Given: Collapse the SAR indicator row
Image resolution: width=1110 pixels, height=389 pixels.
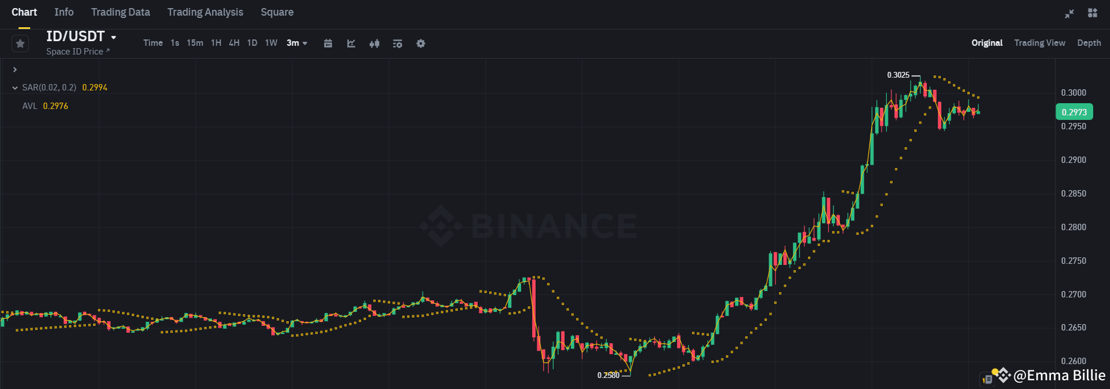Looking at the screenshot, I should 14,87.
